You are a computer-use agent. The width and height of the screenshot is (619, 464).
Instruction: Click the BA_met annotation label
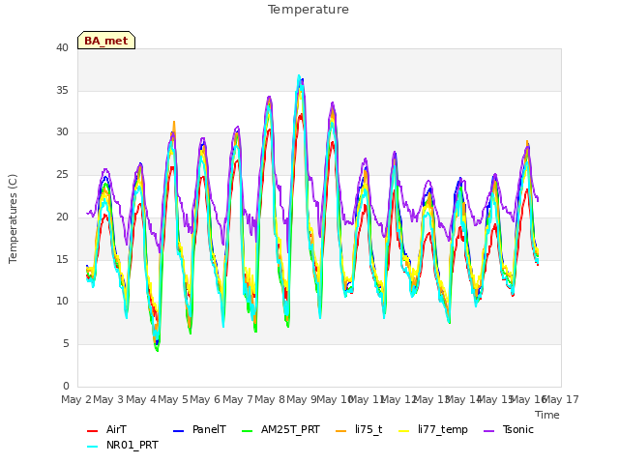(x=106, y=41)
